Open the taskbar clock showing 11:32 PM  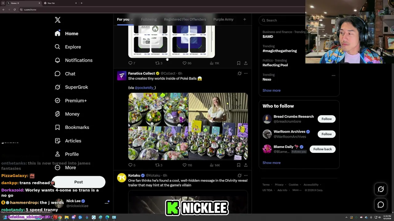pos(387,217)
